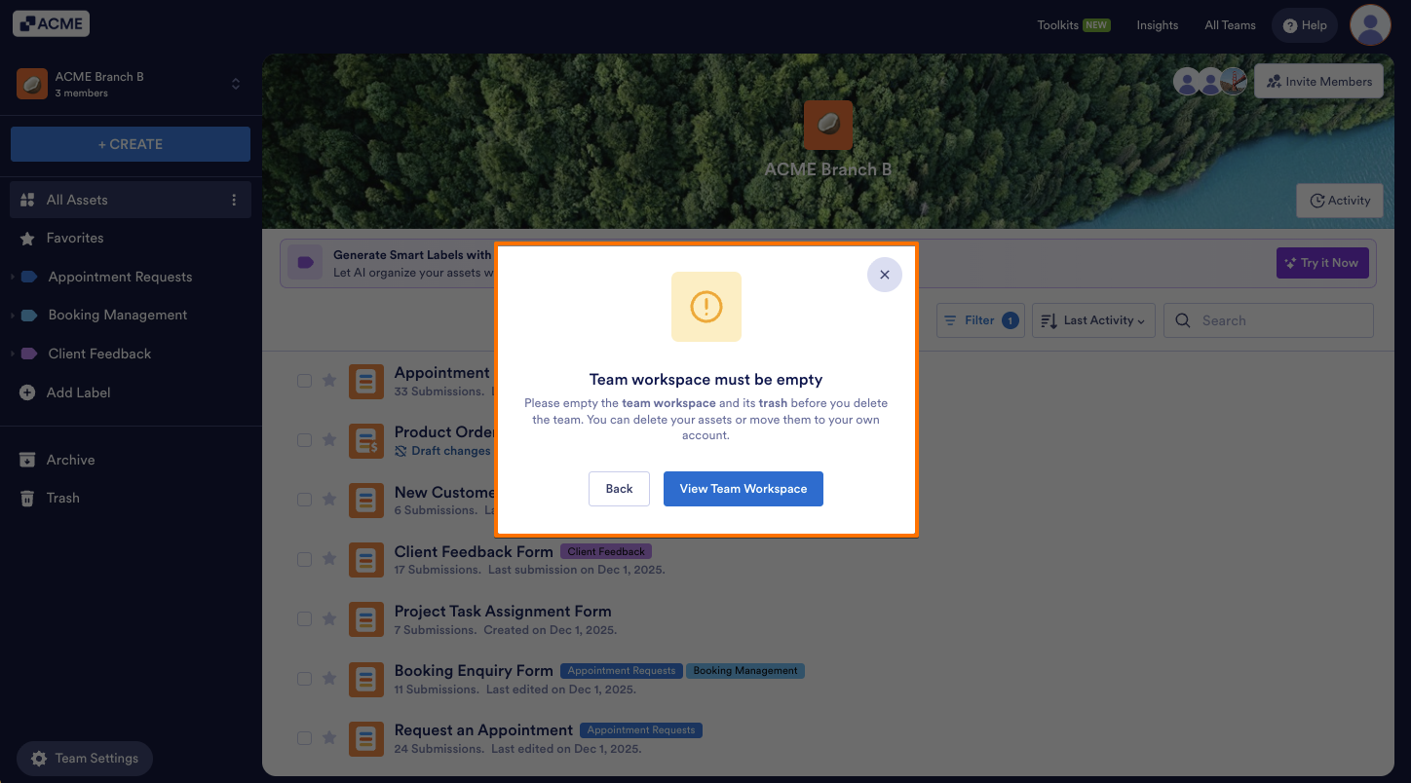Click View Team Workspace button
The image size is (1411, 783).
[x=744, y=489]
